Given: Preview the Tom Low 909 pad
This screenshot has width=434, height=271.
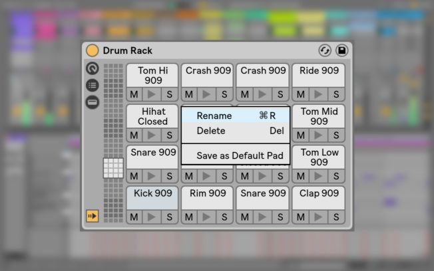Looking at the screenshot, I should (x=318, y=176).
